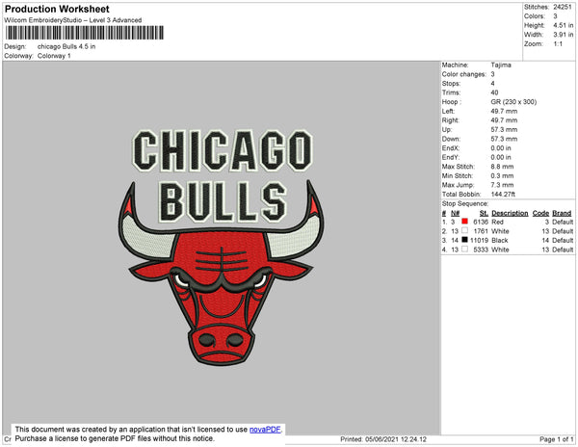Image resolution: width=578 pixels, height=447 pixels.
Task: Click the 'Stop Sequence:' heading
Action: (x=465, y=204)
